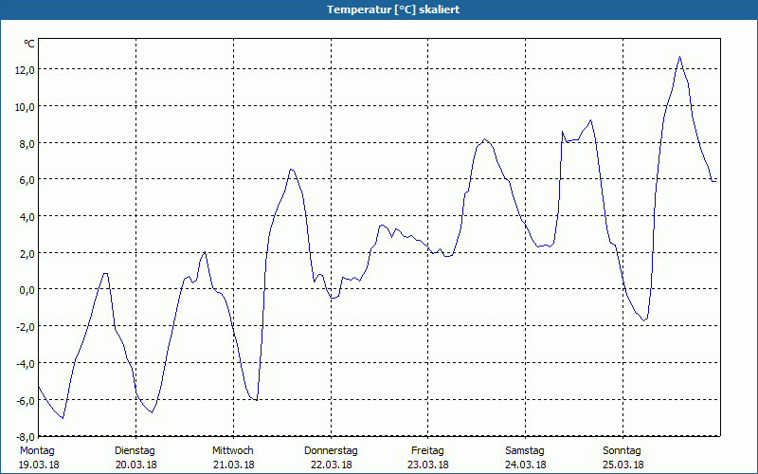Screen dimensions: 758x474
Task: Click the 12,0 y-axis label
Action: pos(25,70)
